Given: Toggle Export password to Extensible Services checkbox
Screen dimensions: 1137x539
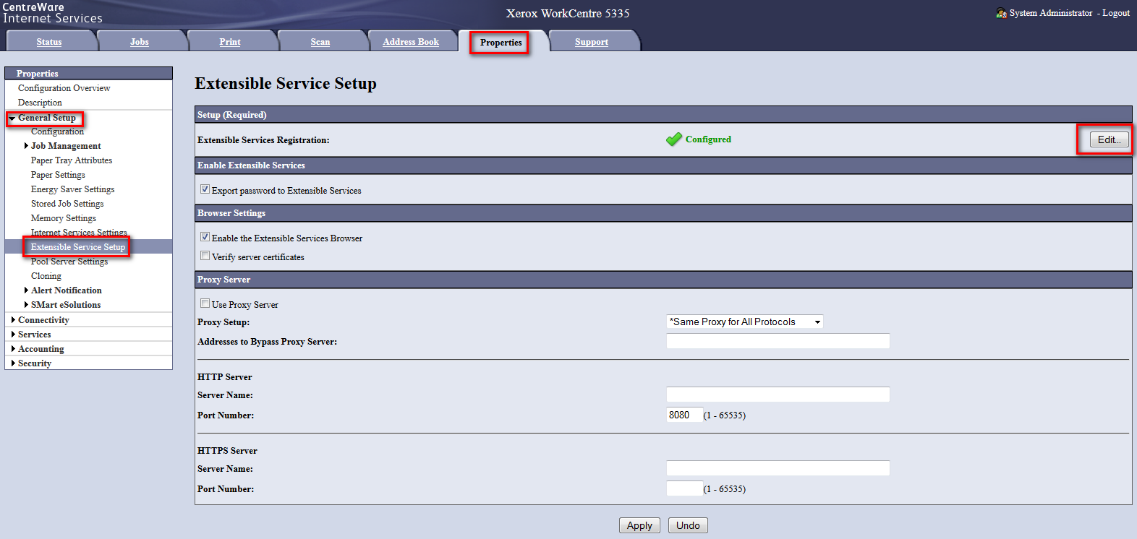Looking at the screenshot, I should (x=205, y=189).
